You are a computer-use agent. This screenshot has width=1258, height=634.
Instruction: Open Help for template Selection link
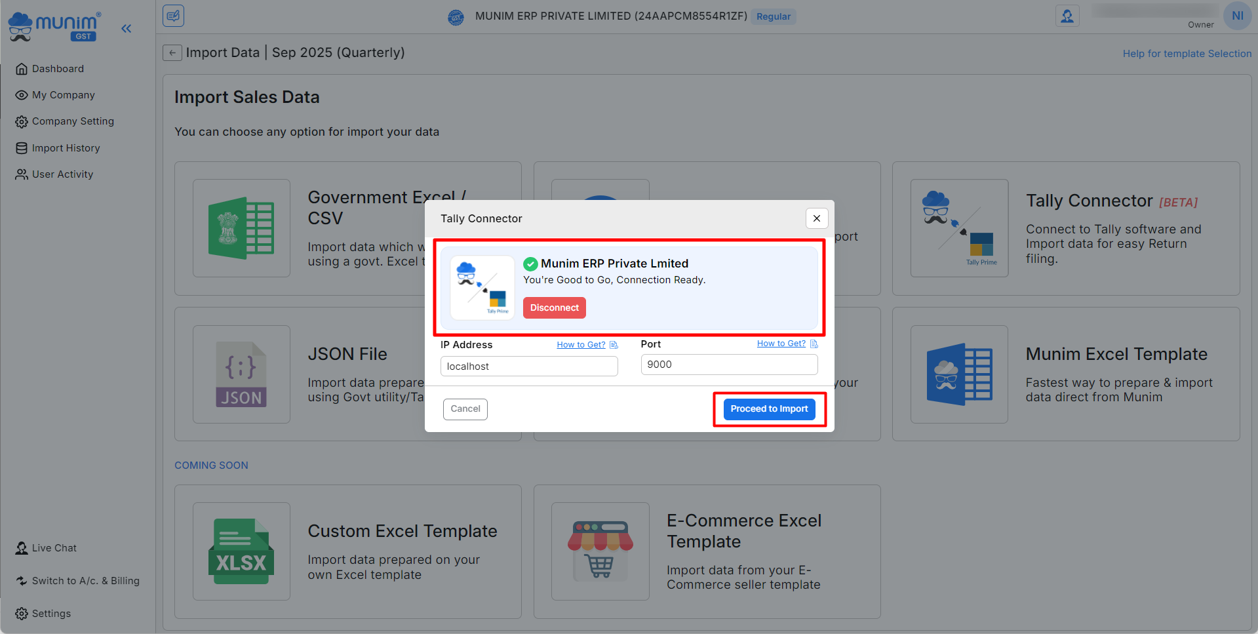[x=1187, y=54]
